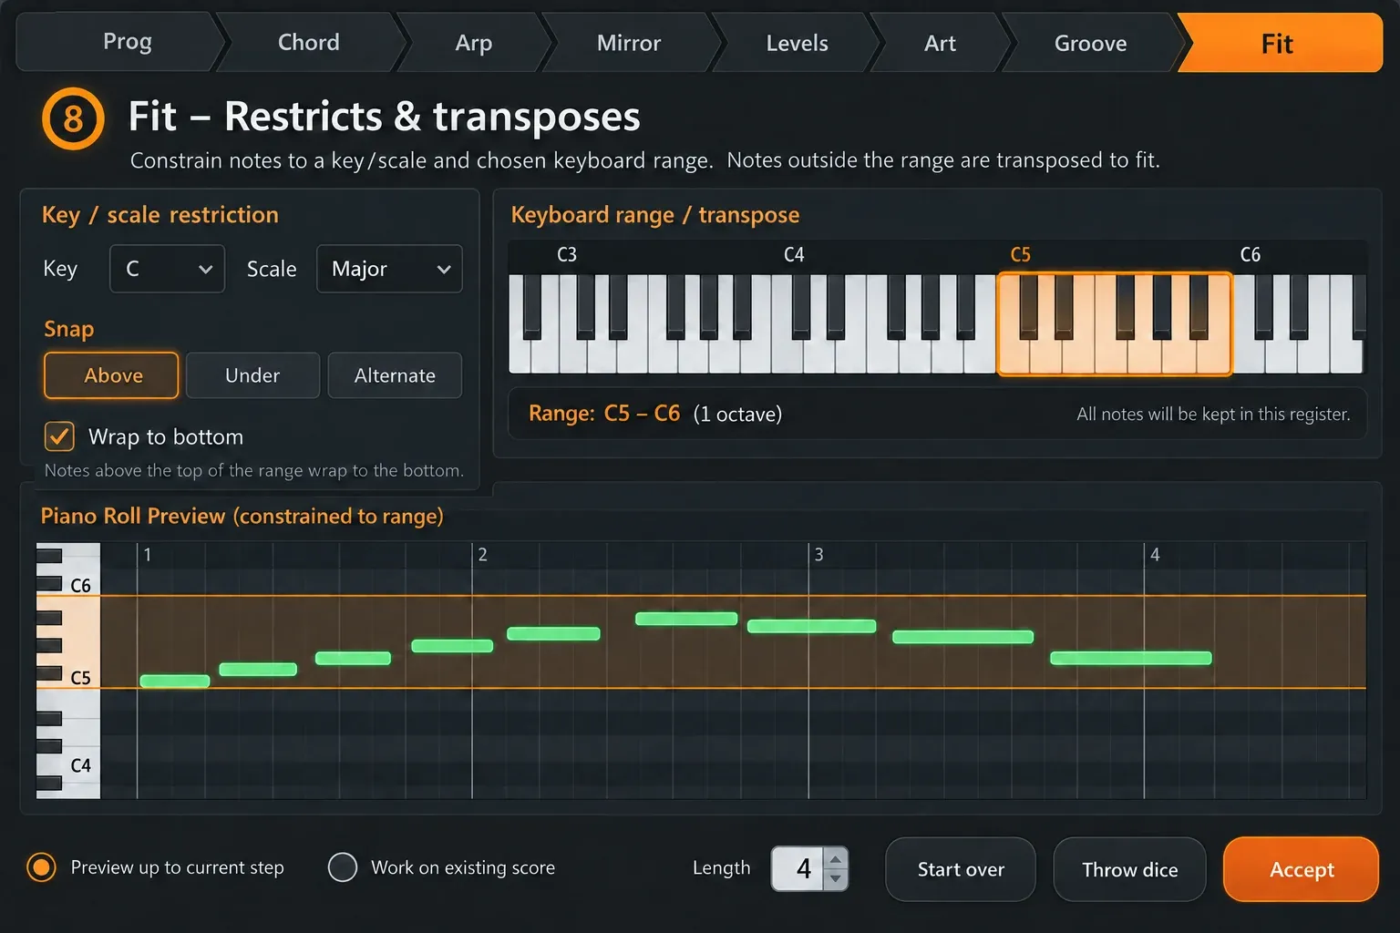1400x933 pixels.
Task: Select Preview up to current step radio
Action: (x=41, y=867)
